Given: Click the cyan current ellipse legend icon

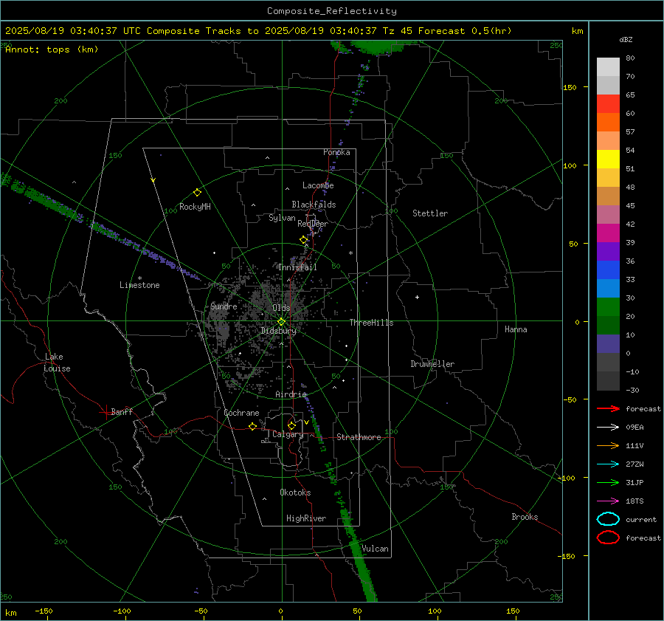Looking at the screenshot, I should [608, 519].
